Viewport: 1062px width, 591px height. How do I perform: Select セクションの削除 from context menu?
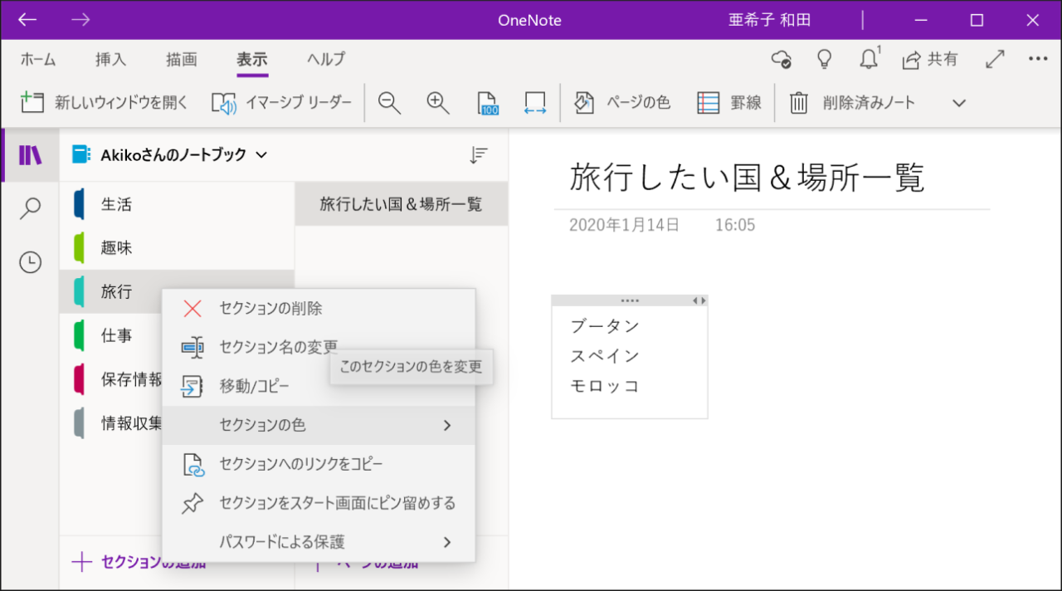click(270, 309)
